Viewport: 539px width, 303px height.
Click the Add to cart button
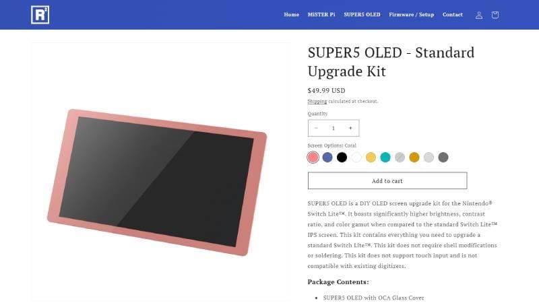pyautogui.click(x=387, y=180)
